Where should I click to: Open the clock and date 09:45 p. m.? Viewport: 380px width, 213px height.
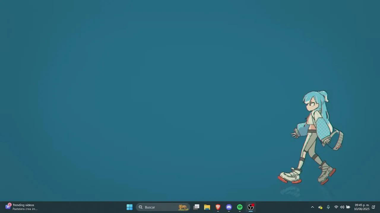[x=362, y=207]
